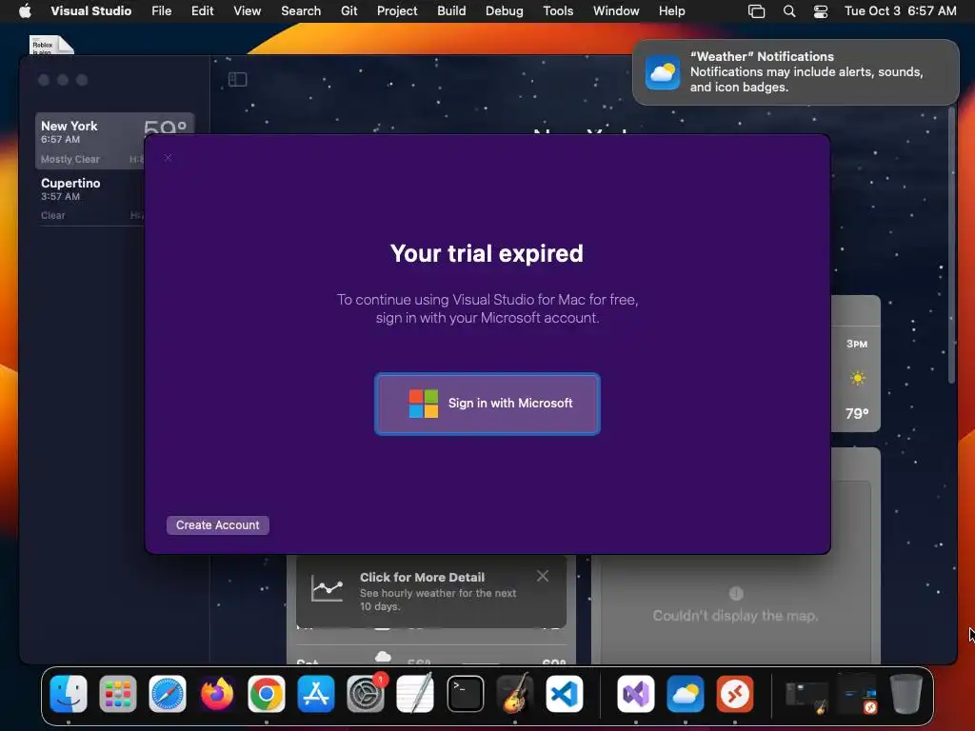Open the Trash in the Dock
Screen dimensions: 975x731
point(906,694)
